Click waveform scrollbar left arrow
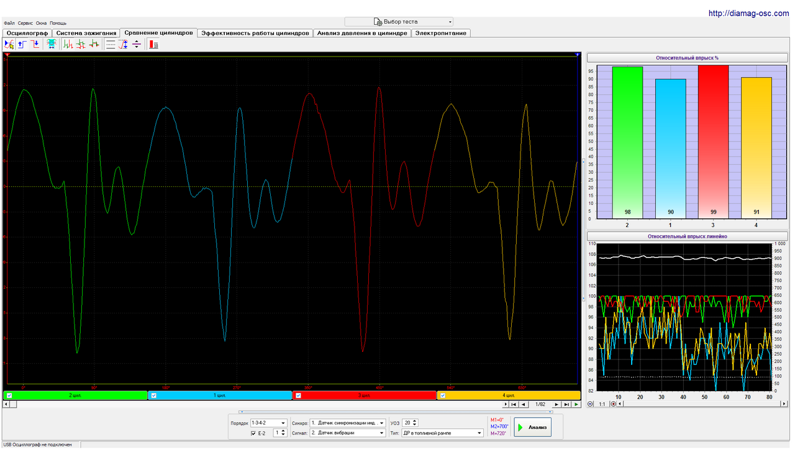Image resolution: width=795 pixels, height=450 pixels. [x=6, y=404]
